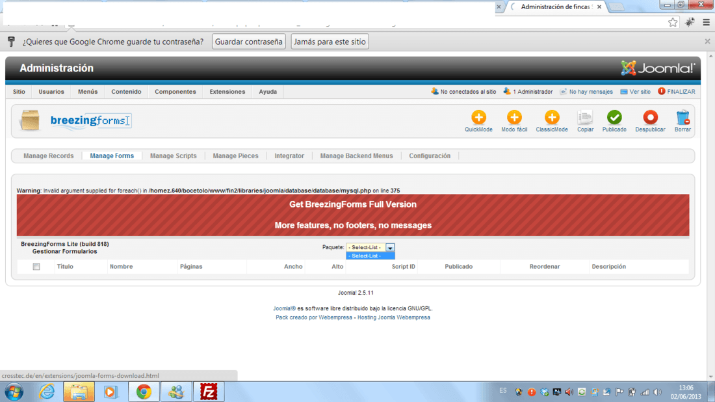
Task: Click Publicado column header
Action: point(459,267)
